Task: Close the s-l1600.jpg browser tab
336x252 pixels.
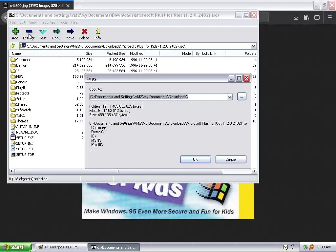Action: tap(68, 6)
